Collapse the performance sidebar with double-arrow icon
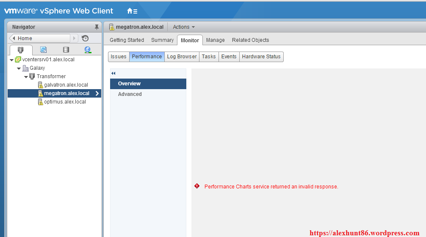Screen dimensions: 426x237 (113, 74)
